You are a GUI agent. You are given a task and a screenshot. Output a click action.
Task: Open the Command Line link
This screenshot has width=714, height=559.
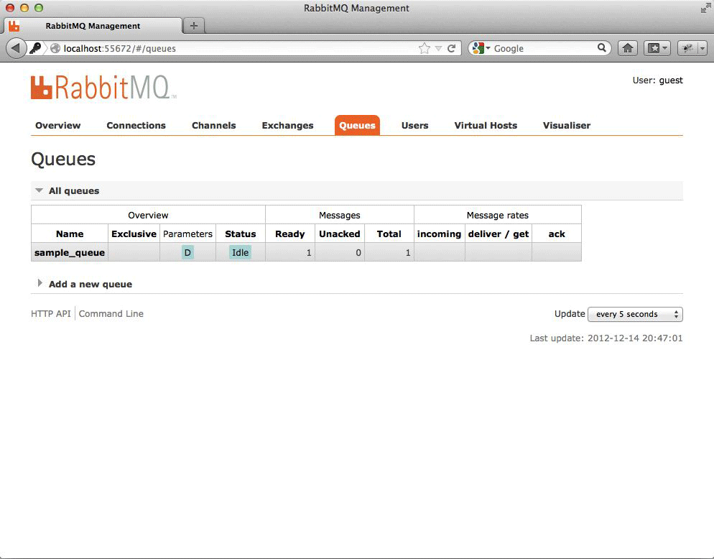pos(111,313)
